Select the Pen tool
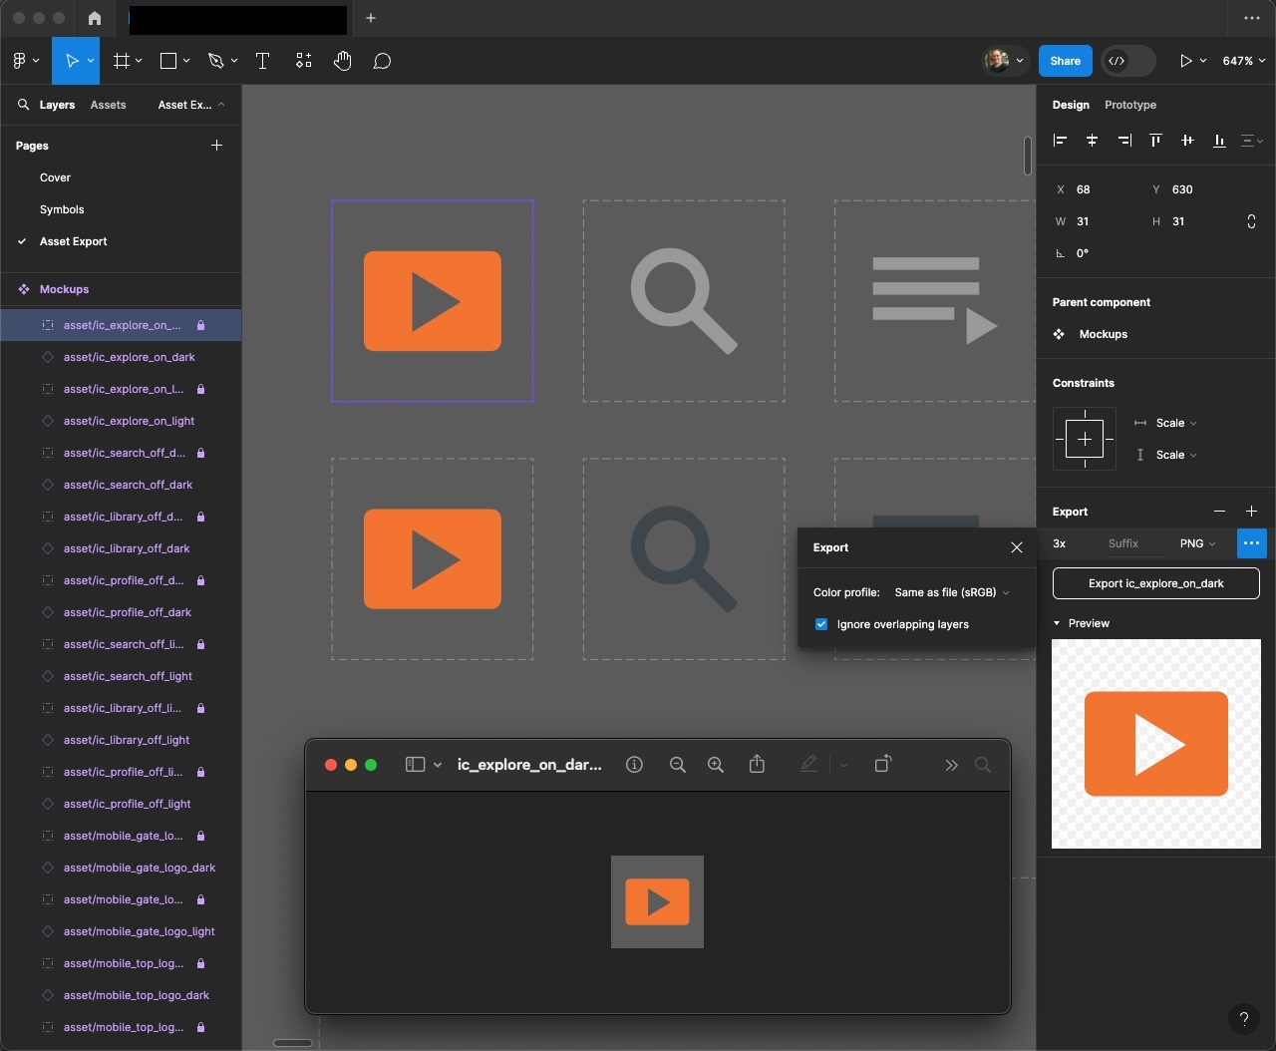This screenshot has width=1276, height=1051. 215,61
